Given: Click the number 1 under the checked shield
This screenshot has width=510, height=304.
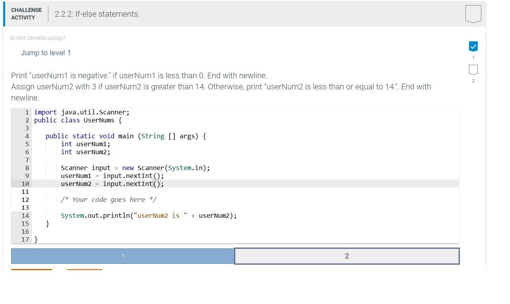Looking at the screenshot, I should coord(473,58).
